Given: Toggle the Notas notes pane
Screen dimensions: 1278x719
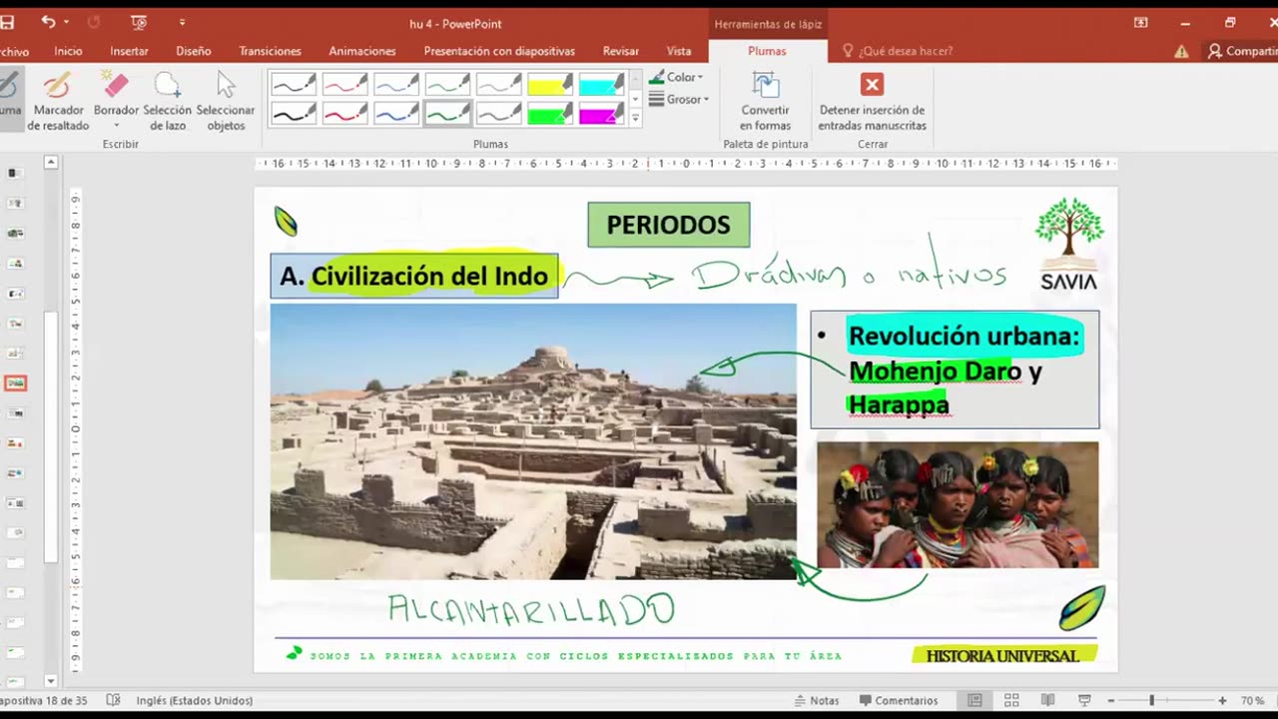Looking at the screenshot, I should [x=817, y=700].
